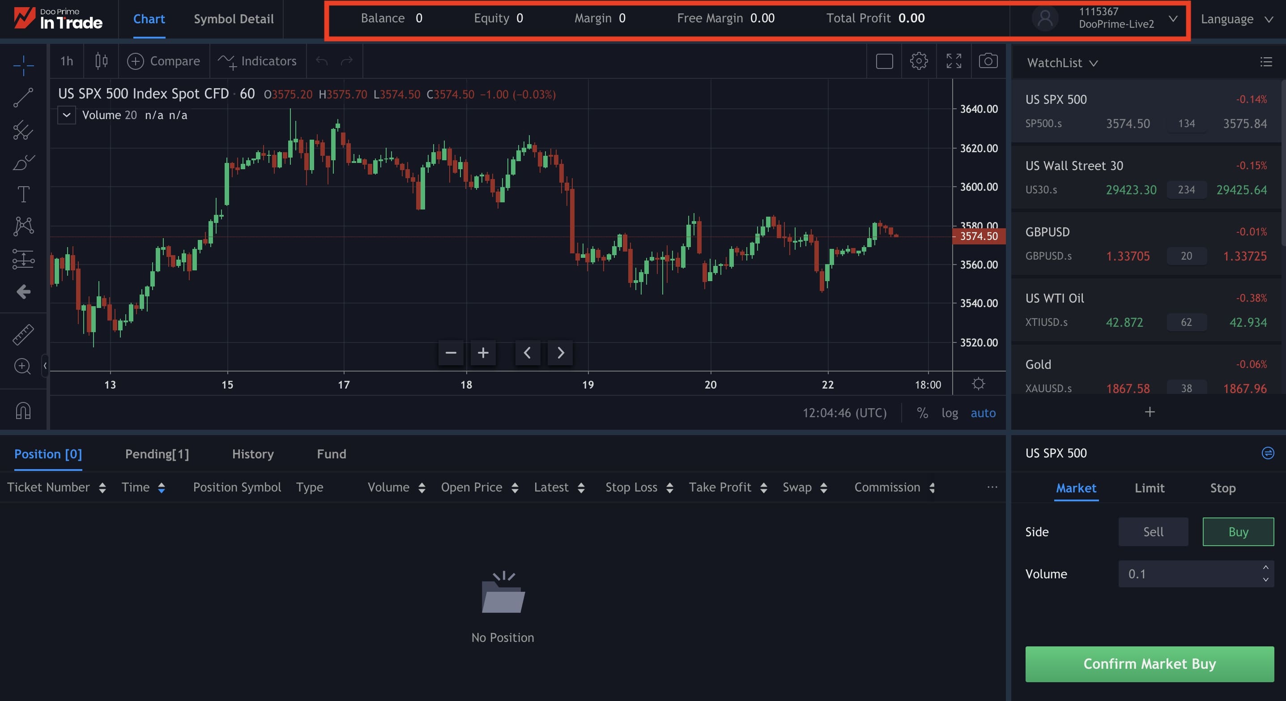Screen dimensions: 1286x701
Task: Select the pattern drawing tool
Action: [x=23, y=226]
